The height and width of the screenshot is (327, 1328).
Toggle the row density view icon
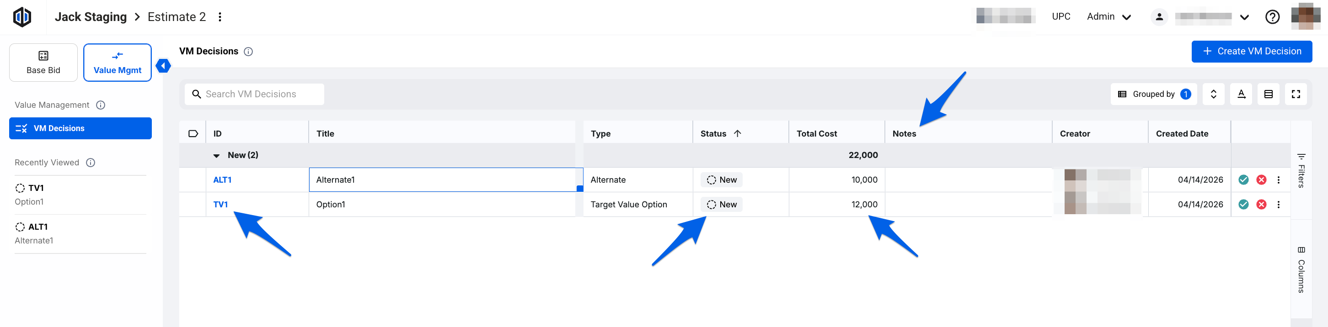pyautogui.click(x=1268, y=94)
